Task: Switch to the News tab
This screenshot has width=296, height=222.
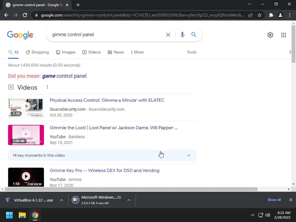Action: click(x=116, y=52)
